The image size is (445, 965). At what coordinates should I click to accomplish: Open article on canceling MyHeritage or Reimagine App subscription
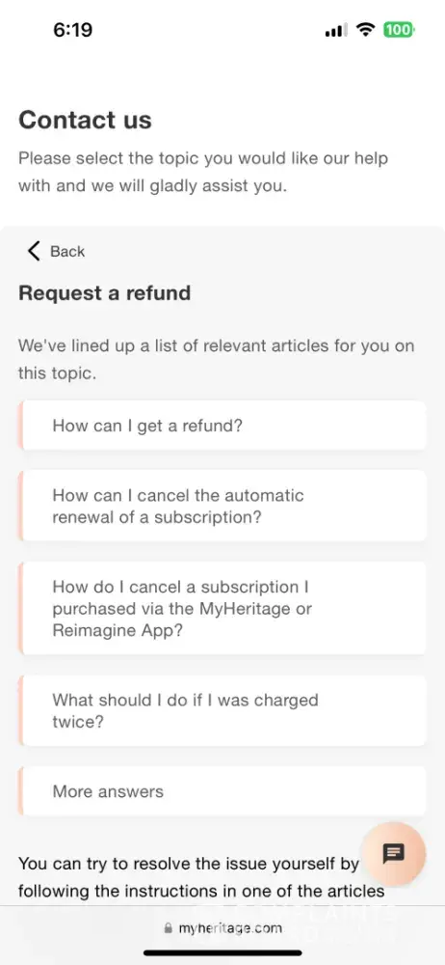coord(222,608)
